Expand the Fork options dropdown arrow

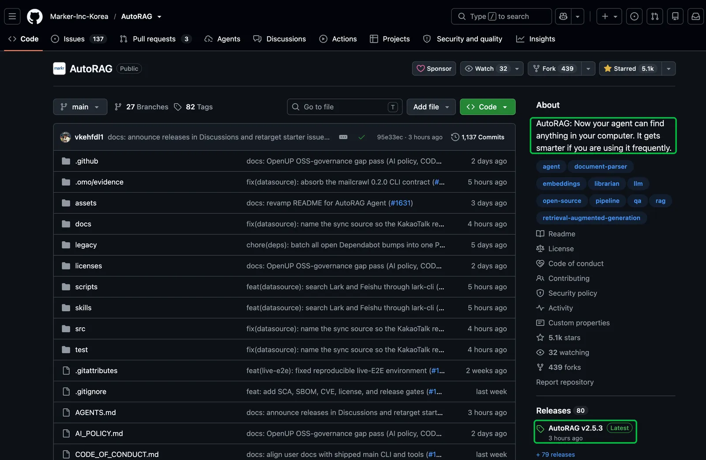588,68
